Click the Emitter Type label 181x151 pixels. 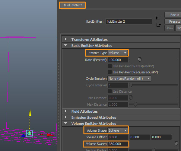coord(98,53)
